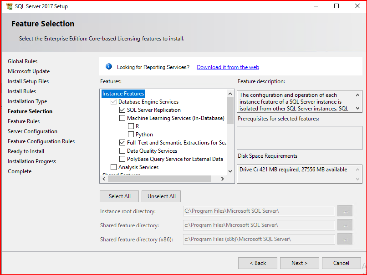Open the Download it from the web link

pyautogui.click(x=228, y=67)
